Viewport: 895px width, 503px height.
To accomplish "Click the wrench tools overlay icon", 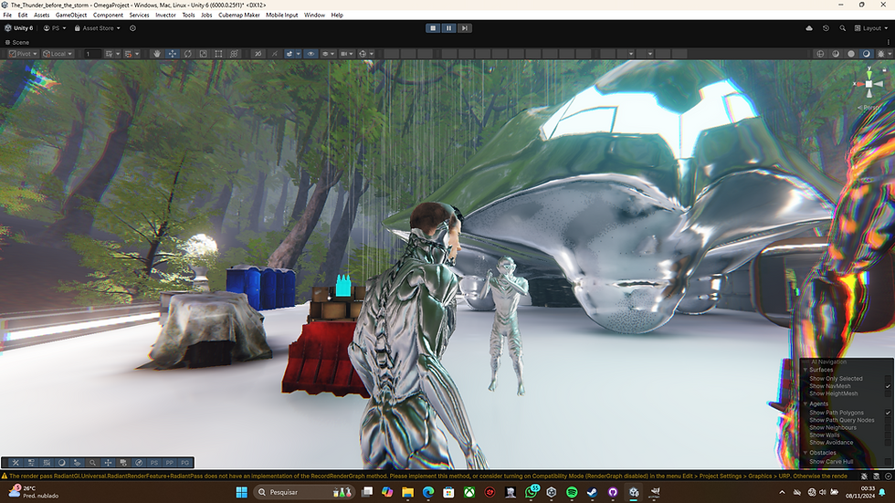I will (16, 463).
